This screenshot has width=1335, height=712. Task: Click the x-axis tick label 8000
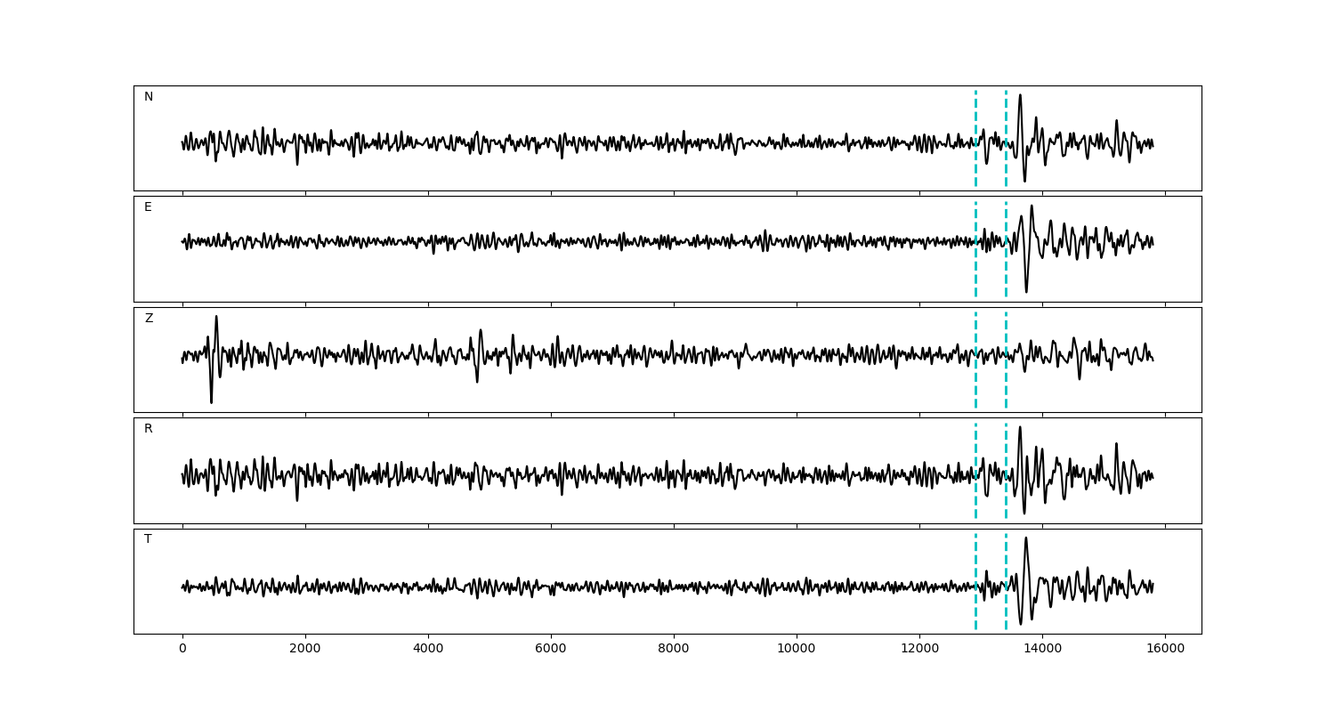point(674,649)
